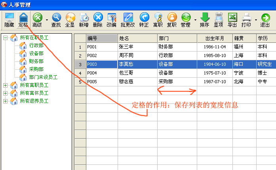Click the 转正 icon

(x=144, y=20)
